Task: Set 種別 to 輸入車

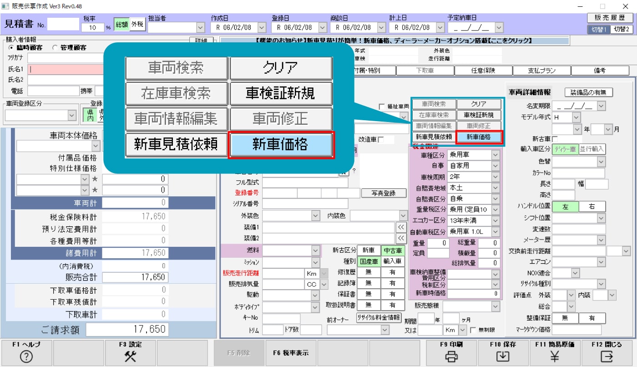Action: pyautogui.click(x=393, y=261)
